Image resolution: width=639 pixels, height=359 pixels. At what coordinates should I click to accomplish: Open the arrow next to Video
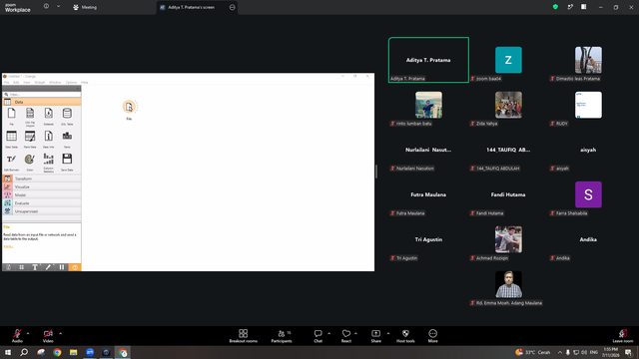click(x=60, y=333)
